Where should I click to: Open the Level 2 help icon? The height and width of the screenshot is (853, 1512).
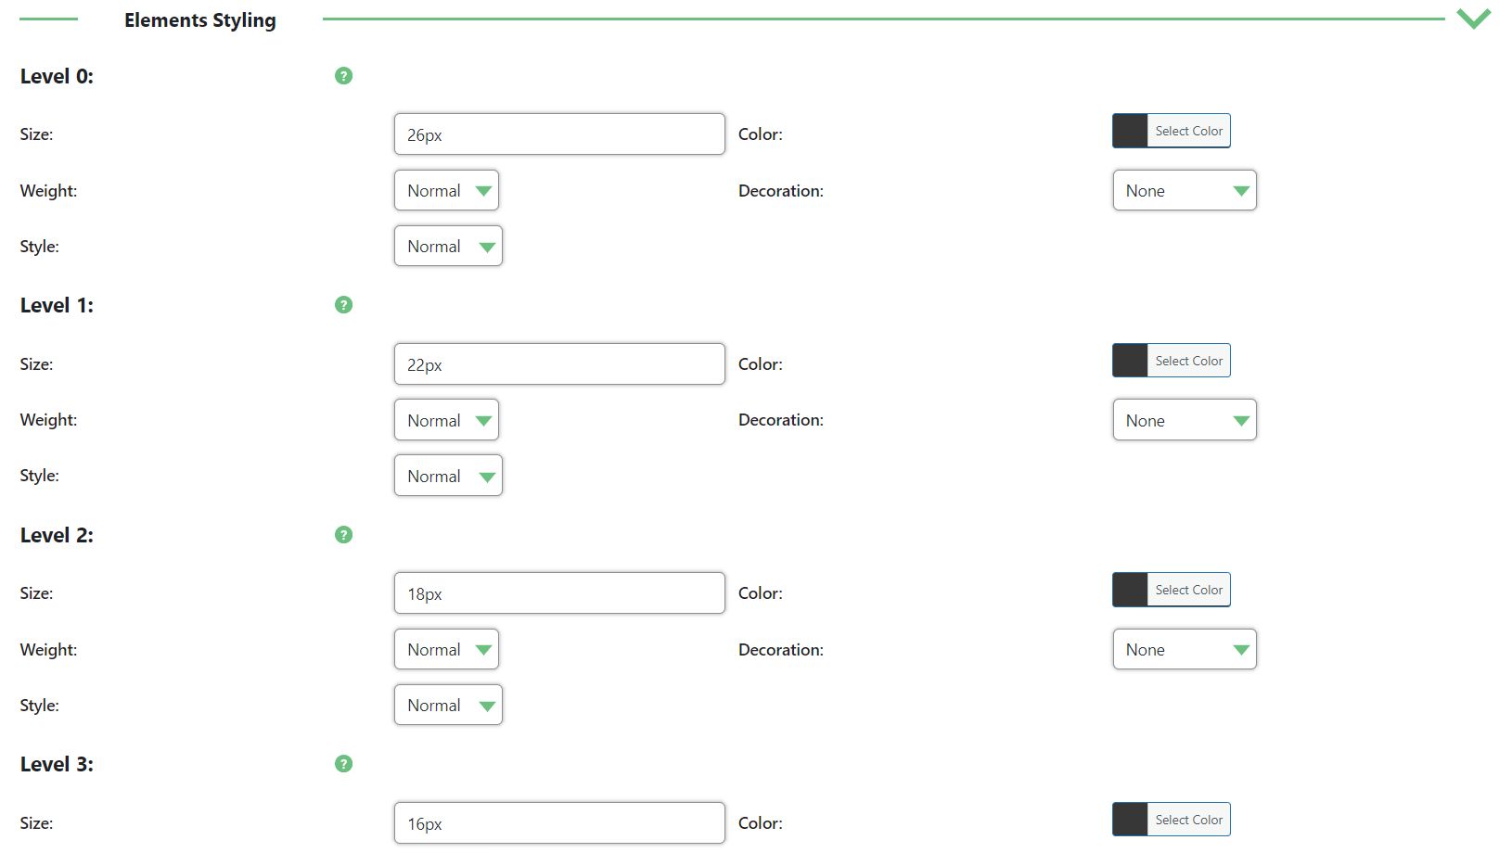coord(343,535)
